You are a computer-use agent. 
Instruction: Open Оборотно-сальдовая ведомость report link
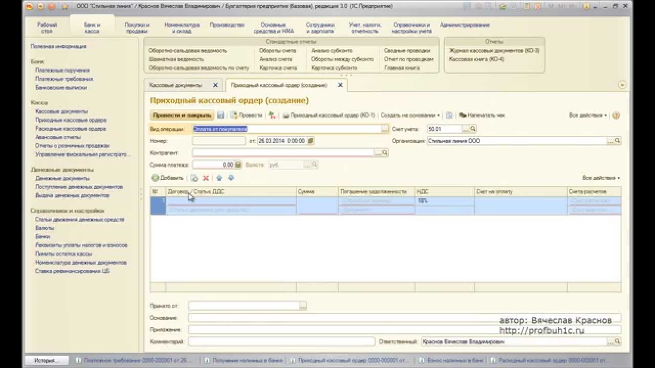[x=188, y=51]
